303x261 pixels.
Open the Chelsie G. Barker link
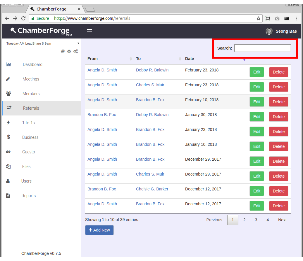point(152,189)
